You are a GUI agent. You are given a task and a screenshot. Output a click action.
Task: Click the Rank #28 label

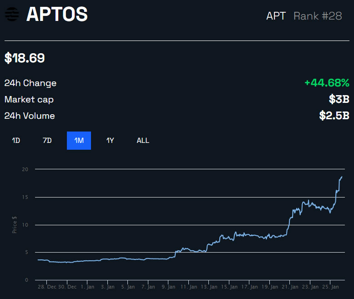tap(318, 16)
